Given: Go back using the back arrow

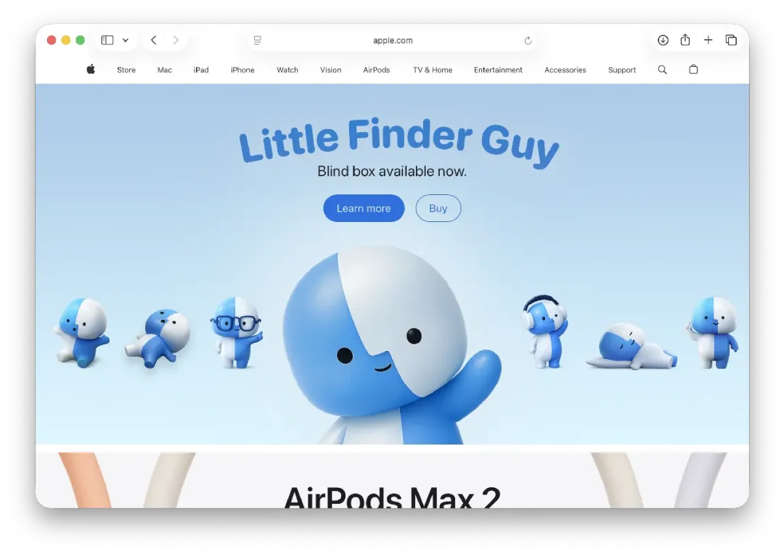Looking at the screenshot, I should coord(154,41).
